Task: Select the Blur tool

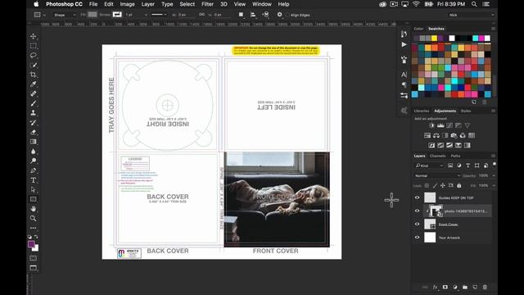Action: point(33,152)
